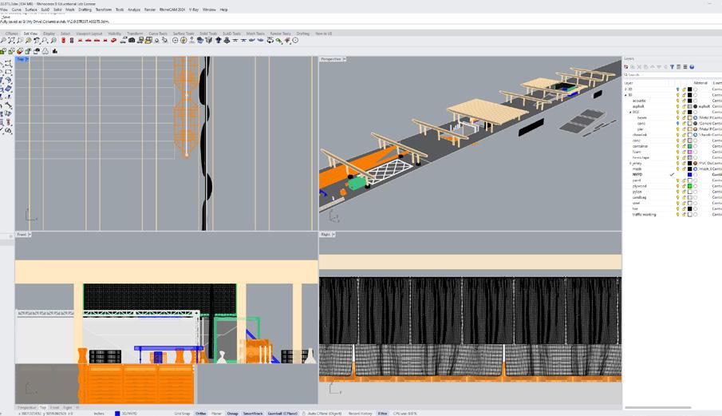
Task: Click the New Layer icon in Layers panel
Action: [x=626, y=67]
